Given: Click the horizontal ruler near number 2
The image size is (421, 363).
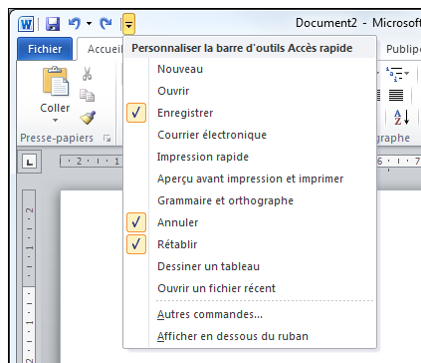Looking at the screenshot, I should click(80, 162).
